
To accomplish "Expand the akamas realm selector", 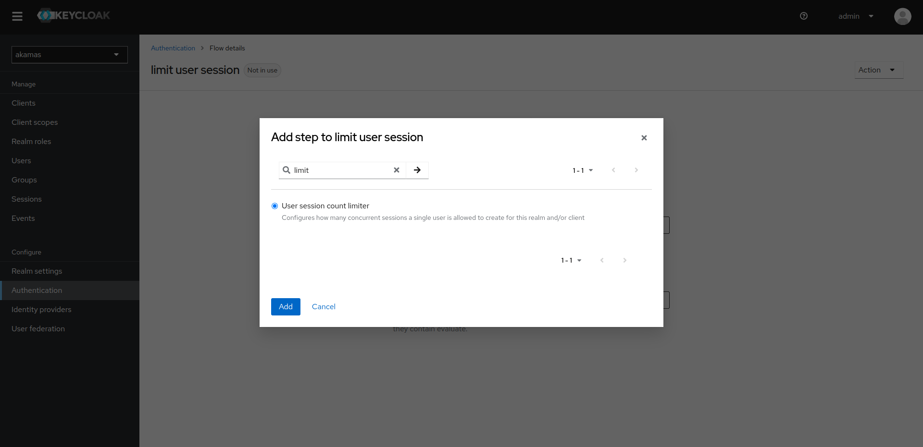I will click(x=70, y=55).
